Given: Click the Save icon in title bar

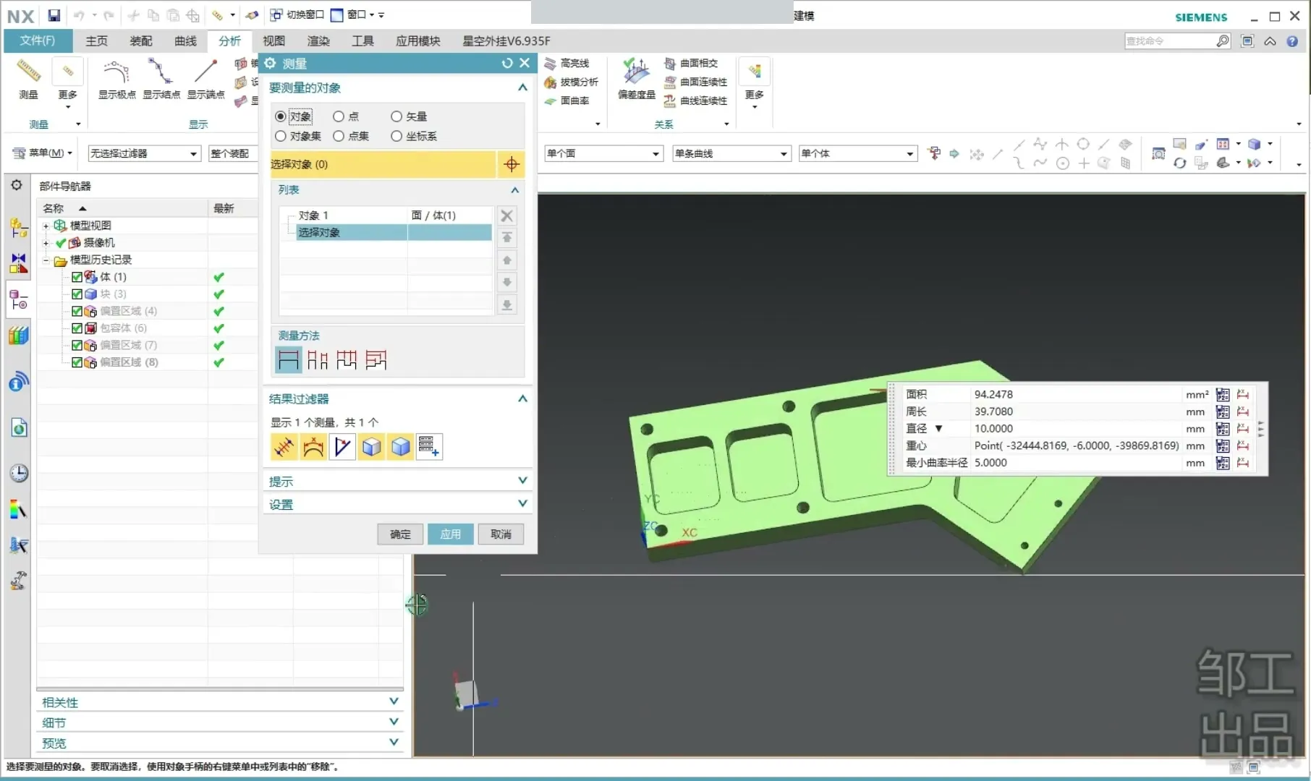Looking at the screenshot, I should point(54,15).
